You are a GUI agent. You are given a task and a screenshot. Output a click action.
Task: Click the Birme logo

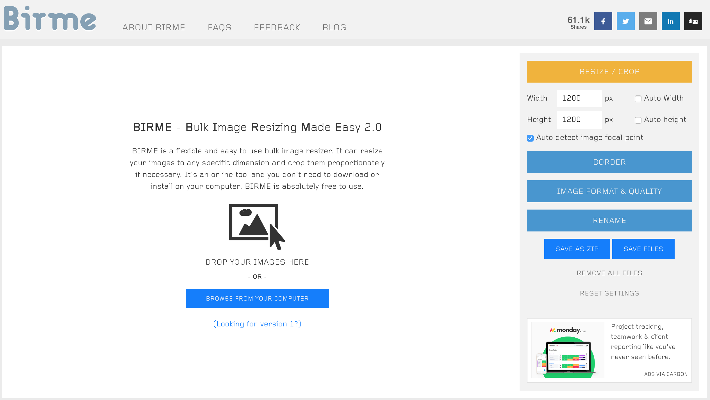[50, 19]
